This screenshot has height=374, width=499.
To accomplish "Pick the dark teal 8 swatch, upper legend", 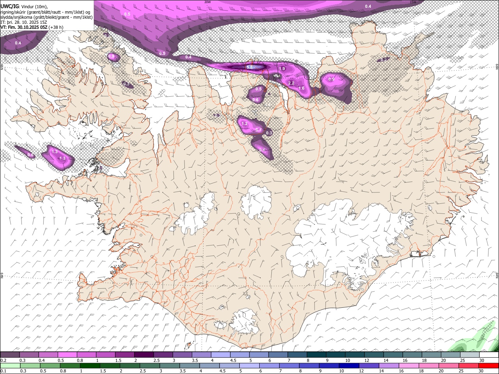I will pyautogui.click(x=316, y=355).
